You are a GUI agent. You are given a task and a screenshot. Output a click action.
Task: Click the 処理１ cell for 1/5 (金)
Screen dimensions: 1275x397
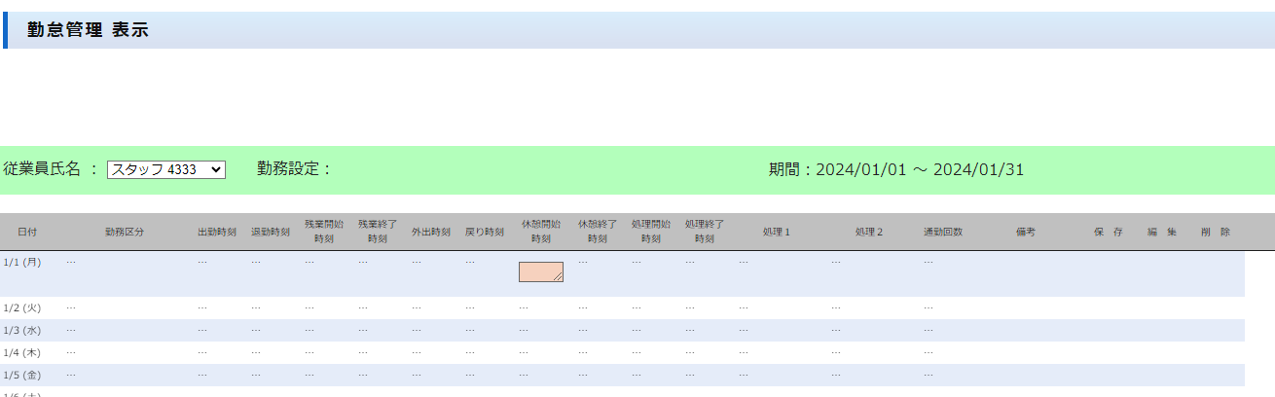point(744,375)
